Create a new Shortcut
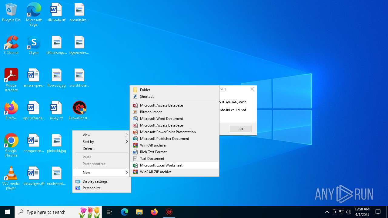Image resolution: width=388 pixels, height=218 pixels. coord(174,97)
